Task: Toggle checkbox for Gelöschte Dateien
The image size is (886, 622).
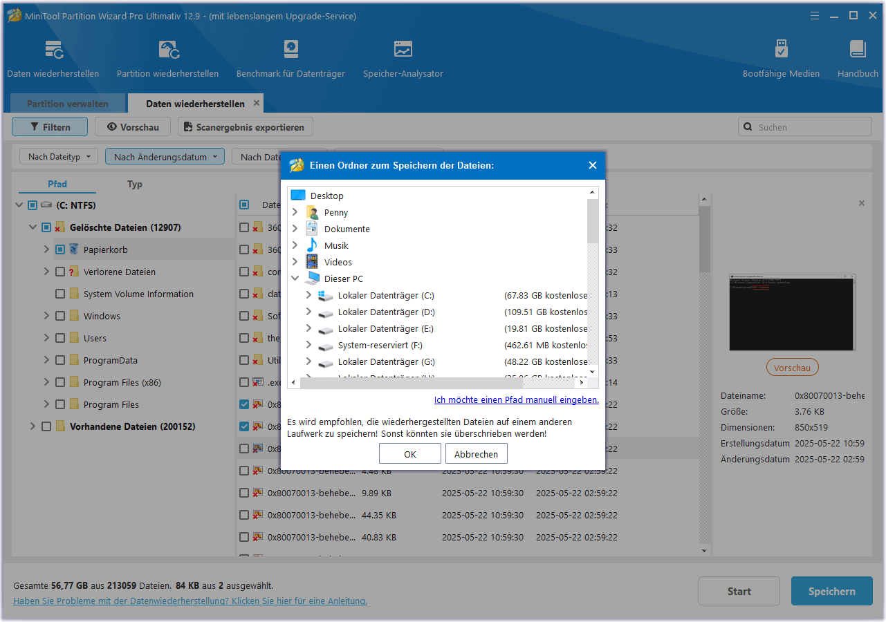Action: 46,227
